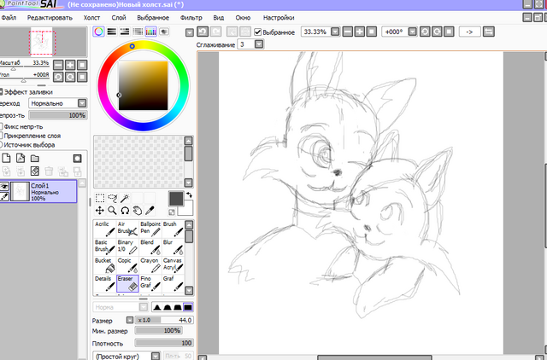547x360 pixels.
Task: Open the Нормально blending mode dropdown
Action: (82, 103)
